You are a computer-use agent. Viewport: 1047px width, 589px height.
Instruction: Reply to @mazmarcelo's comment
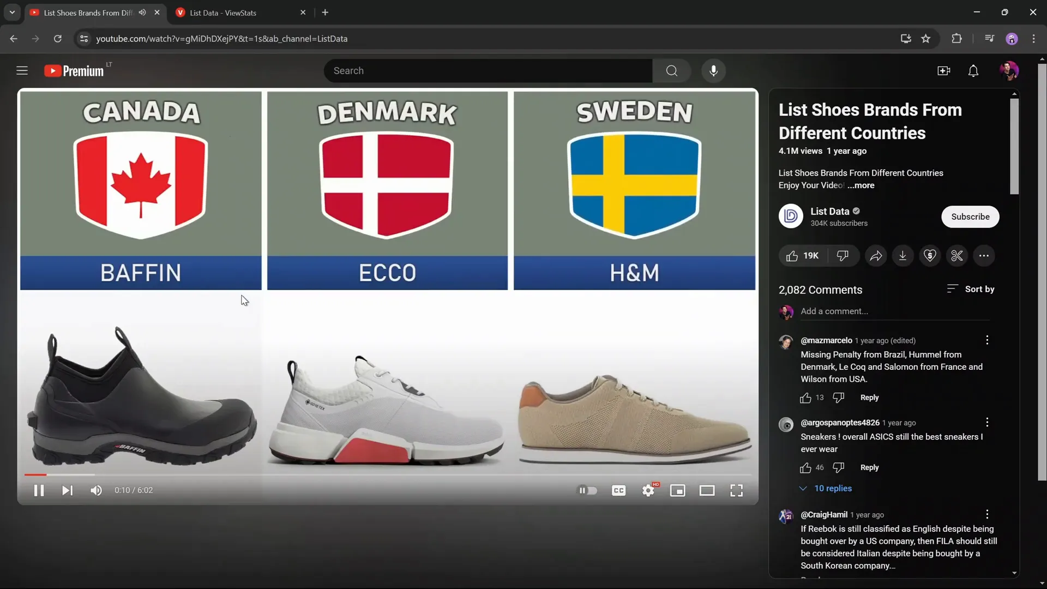click(x=869, y=398)
